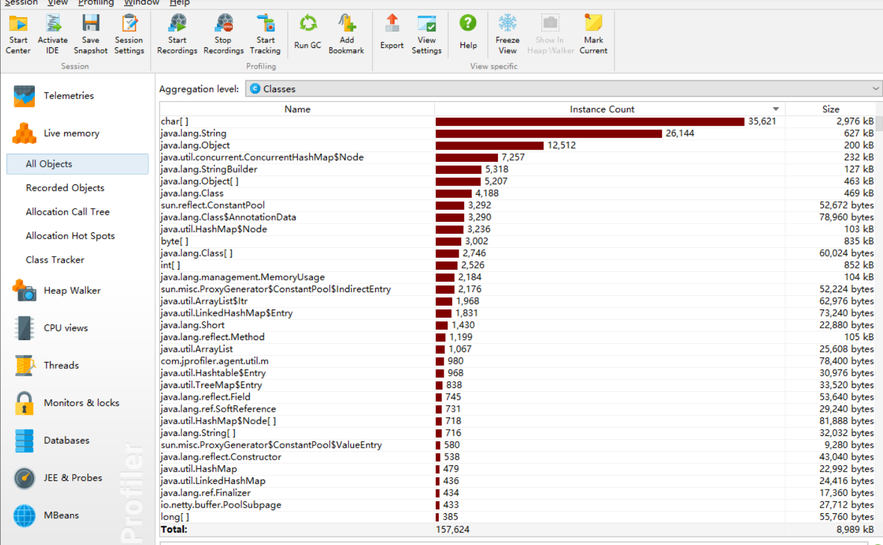Open the Help menu in menu bar
Viewport: 883px width, 545px height.
tap(179, 3)
